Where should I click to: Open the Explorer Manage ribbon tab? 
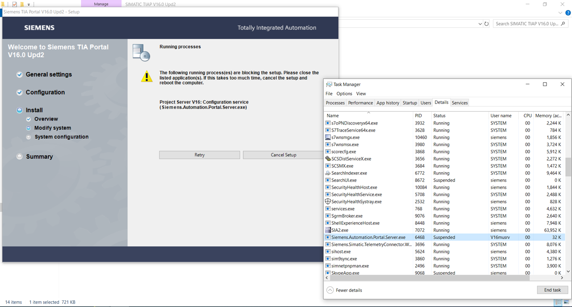coord(101,4)
